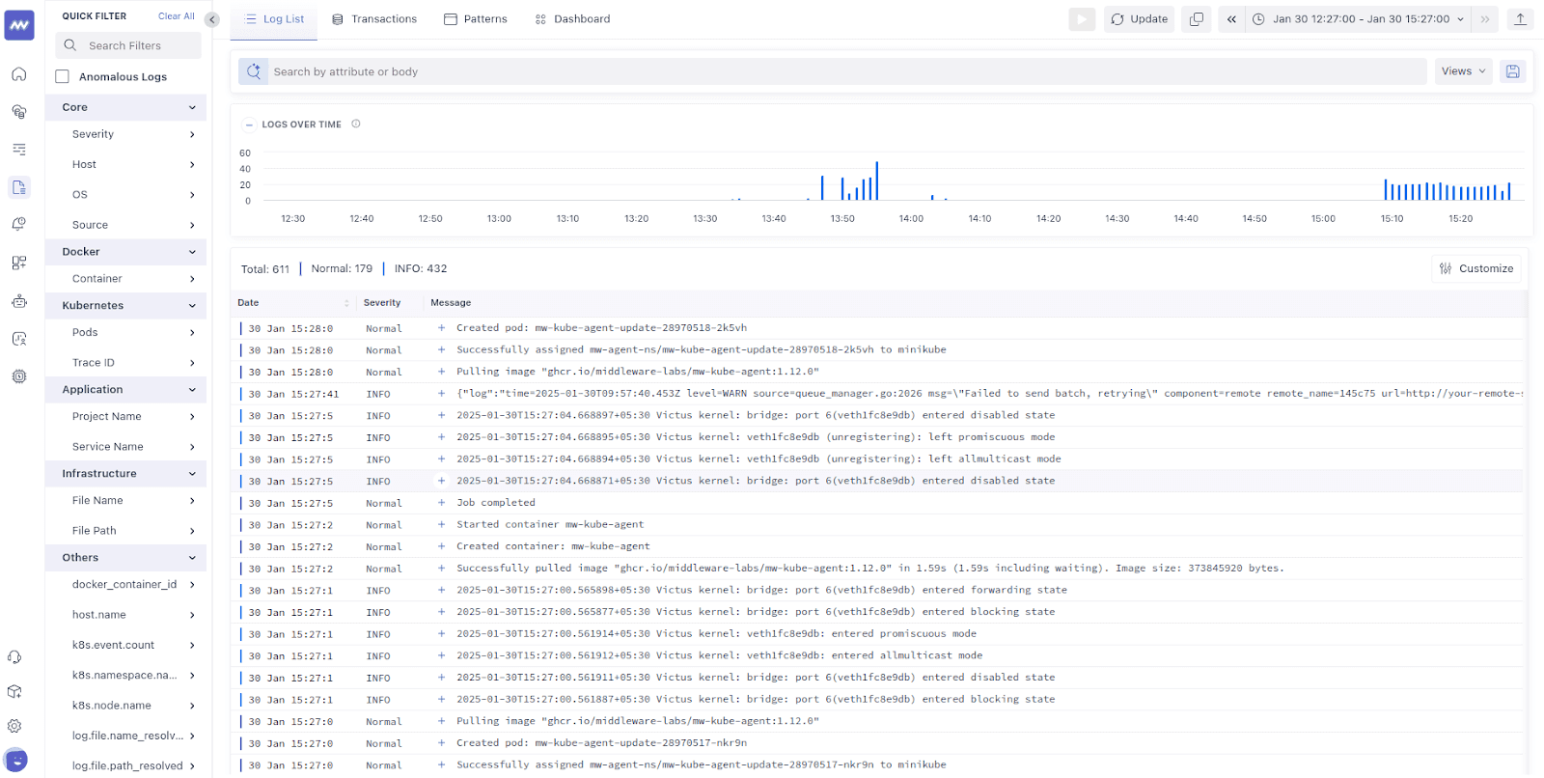Open the settings gear icon in sidebar

click(x=14, y=726)
